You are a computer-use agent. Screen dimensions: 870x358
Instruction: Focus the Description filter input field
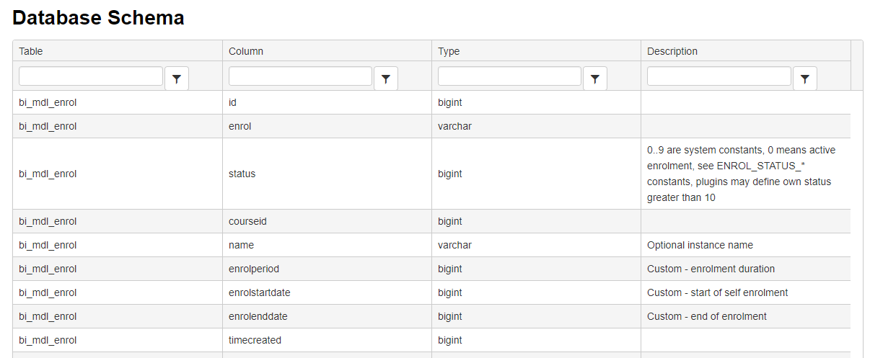719,76
